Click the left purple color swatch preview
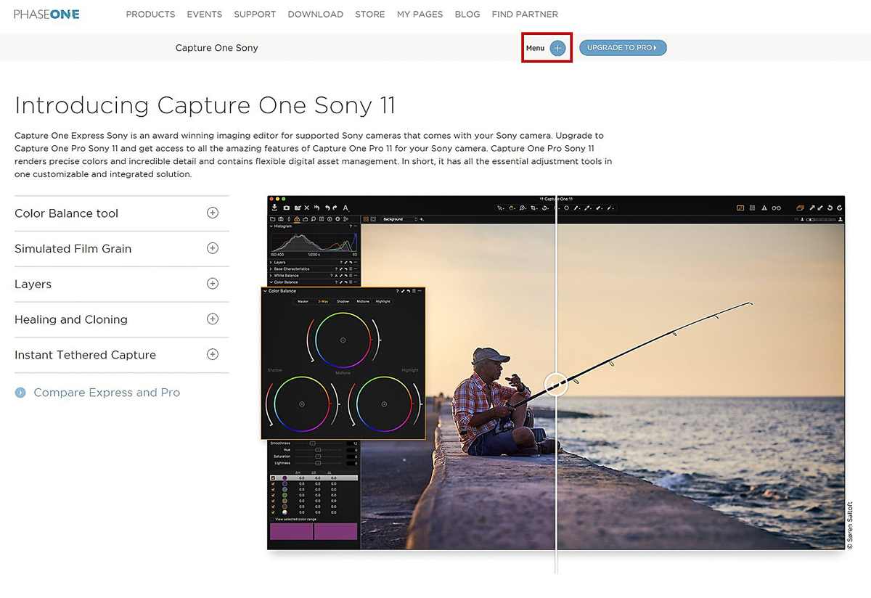Screen dimensions: 871x598 coord(292,531)
